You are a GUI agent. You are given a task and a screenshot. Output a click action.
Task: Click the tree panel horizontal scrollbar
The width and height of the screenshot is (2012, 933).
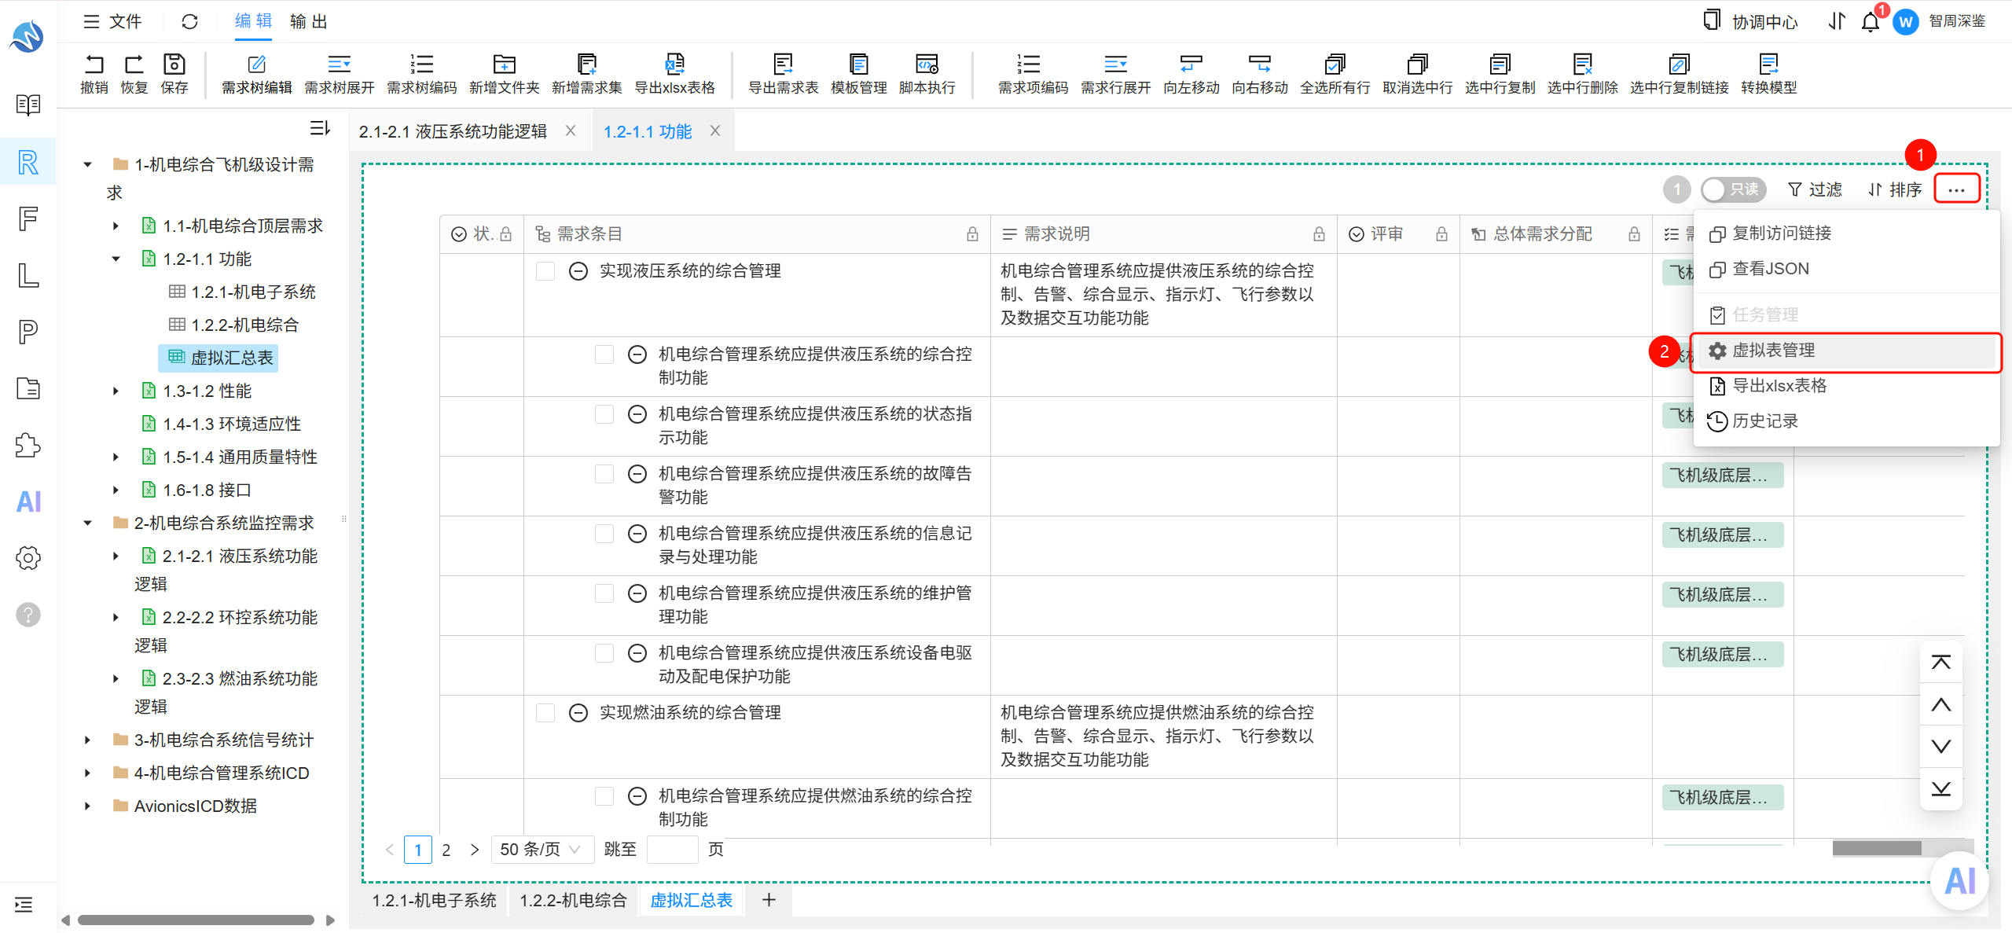[x=196, y=920]
